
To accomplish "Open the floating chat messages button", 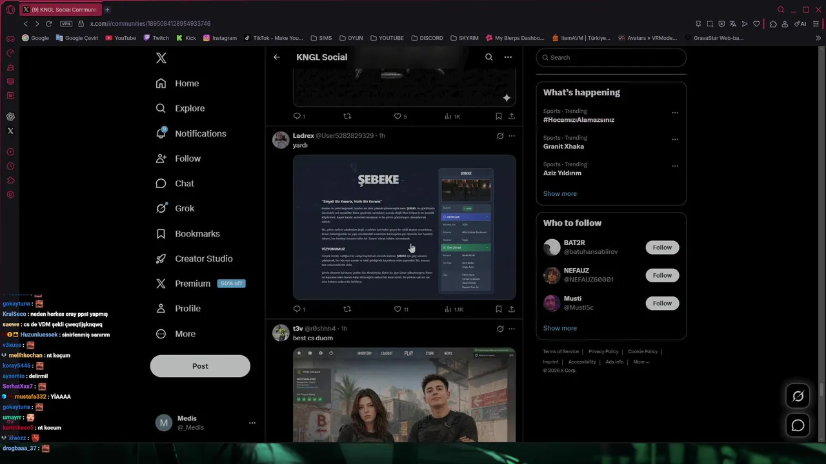I will (x=798, y=425).
